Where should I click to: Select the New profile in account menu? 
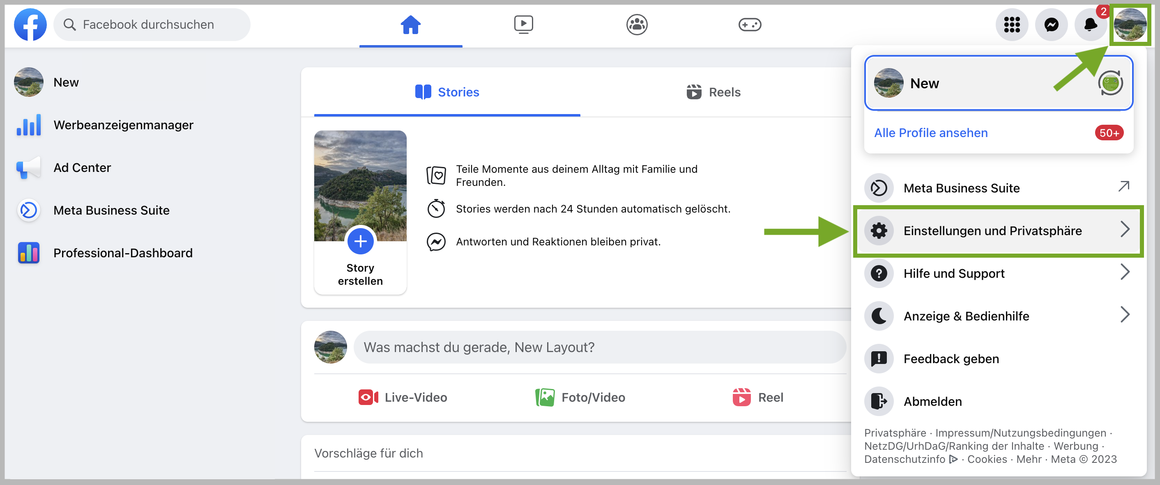998,83
